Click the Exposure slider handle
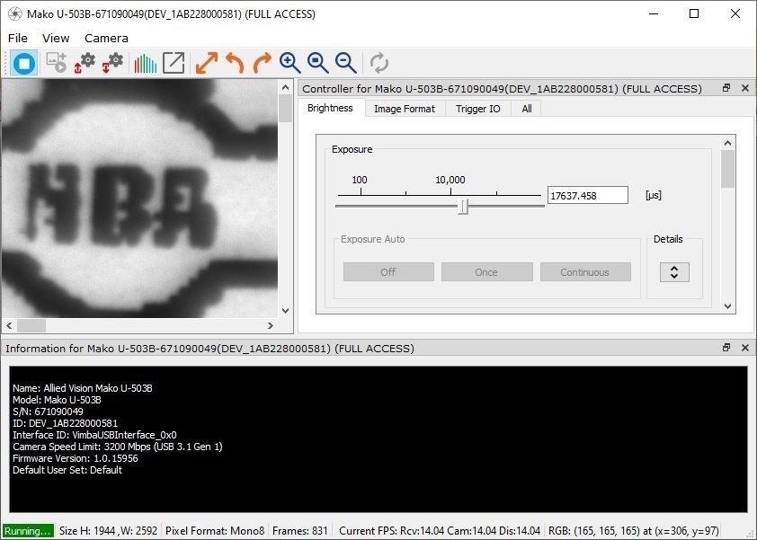757x540 pixels. pyautogui.click(x=463, y=207)
